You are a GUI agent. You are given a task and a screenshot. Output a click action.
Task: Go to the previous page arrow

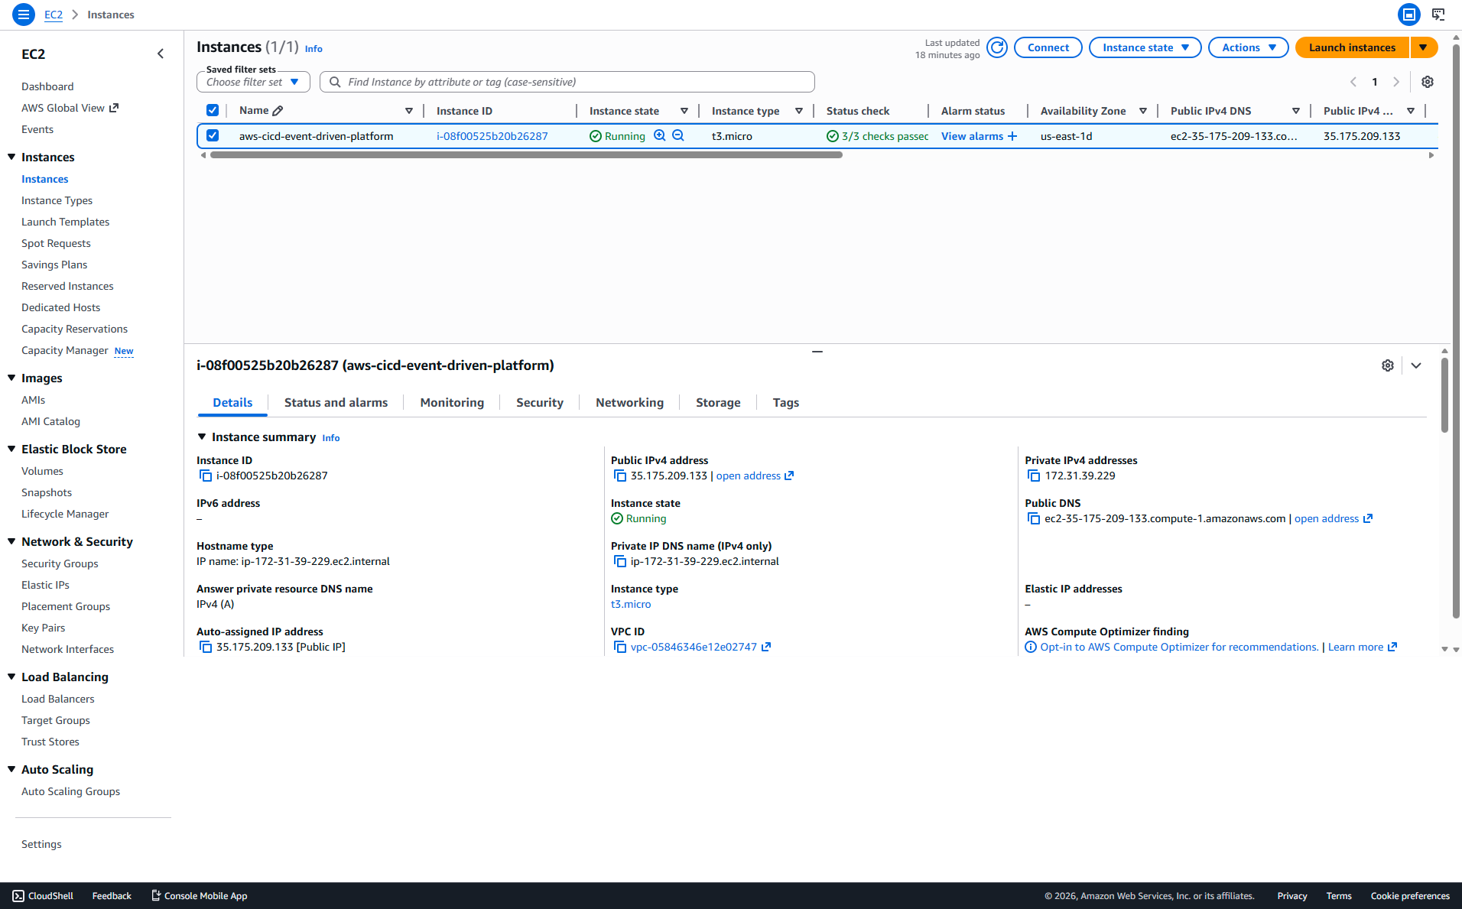tap(1353, 82)
